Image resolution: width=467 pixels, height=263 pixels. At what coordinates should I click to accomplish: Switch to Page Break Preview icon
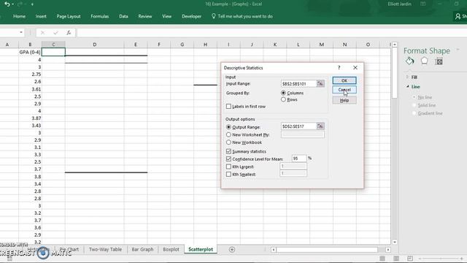pos(410,258)
